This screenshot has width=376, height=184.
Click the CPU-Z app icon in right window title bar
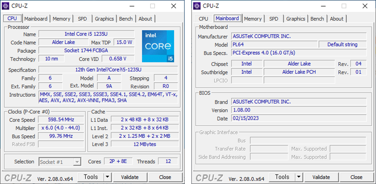point(197,6)
